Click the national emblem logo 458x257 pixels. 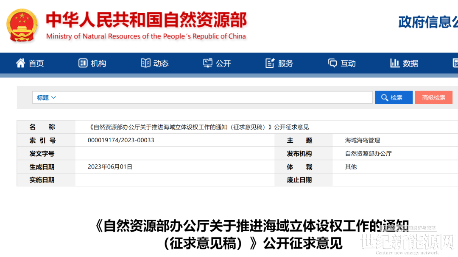[22, 25]
